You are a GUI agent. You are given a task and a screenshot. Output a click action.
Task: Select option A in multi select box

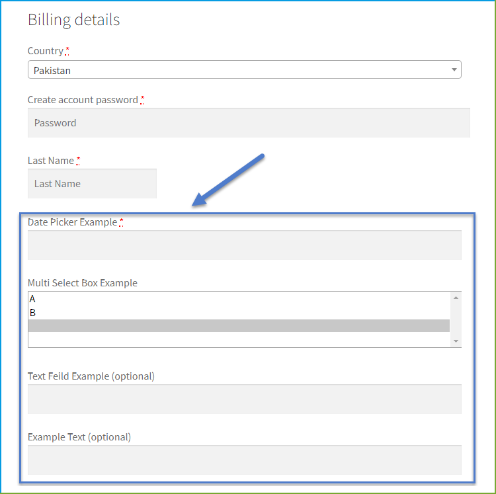(239, 298)
